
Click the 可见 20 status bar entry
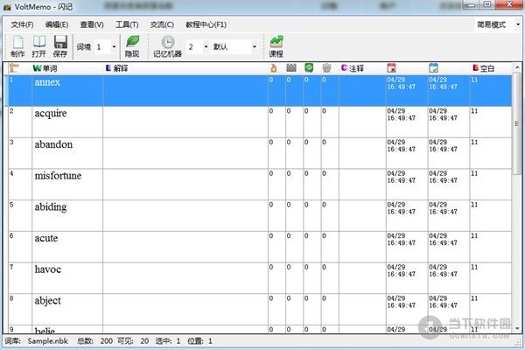coord(133,341)
